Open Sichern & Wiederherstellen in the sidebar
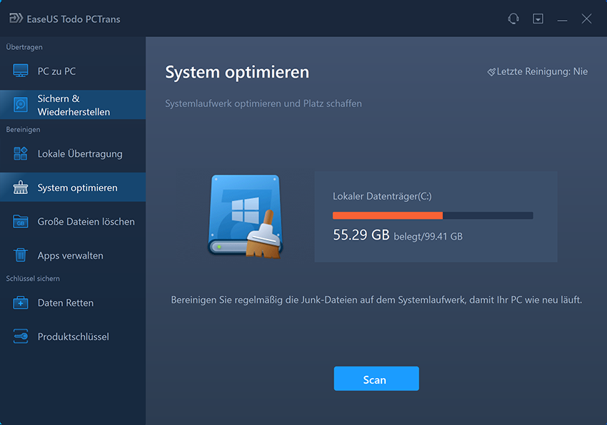This screenshot has height=425, width=607. 73,105
